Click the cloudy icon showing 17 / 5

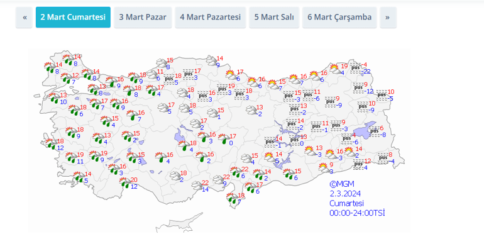click(x=163, y=108)
